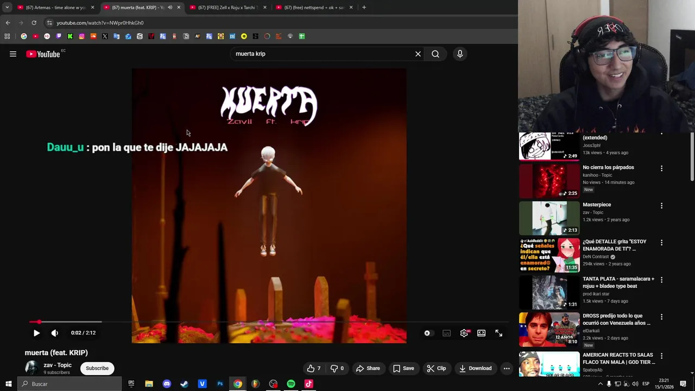Open the TANTA PLATA video thumbnail
The height and width of the screenshot is (391, 695).
[549, 292]
